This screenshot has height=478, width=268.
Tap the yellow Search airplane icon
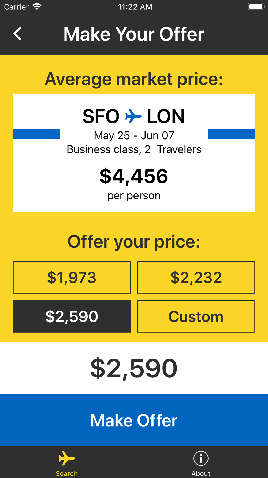pyautogui.click(x=67, y=458)
